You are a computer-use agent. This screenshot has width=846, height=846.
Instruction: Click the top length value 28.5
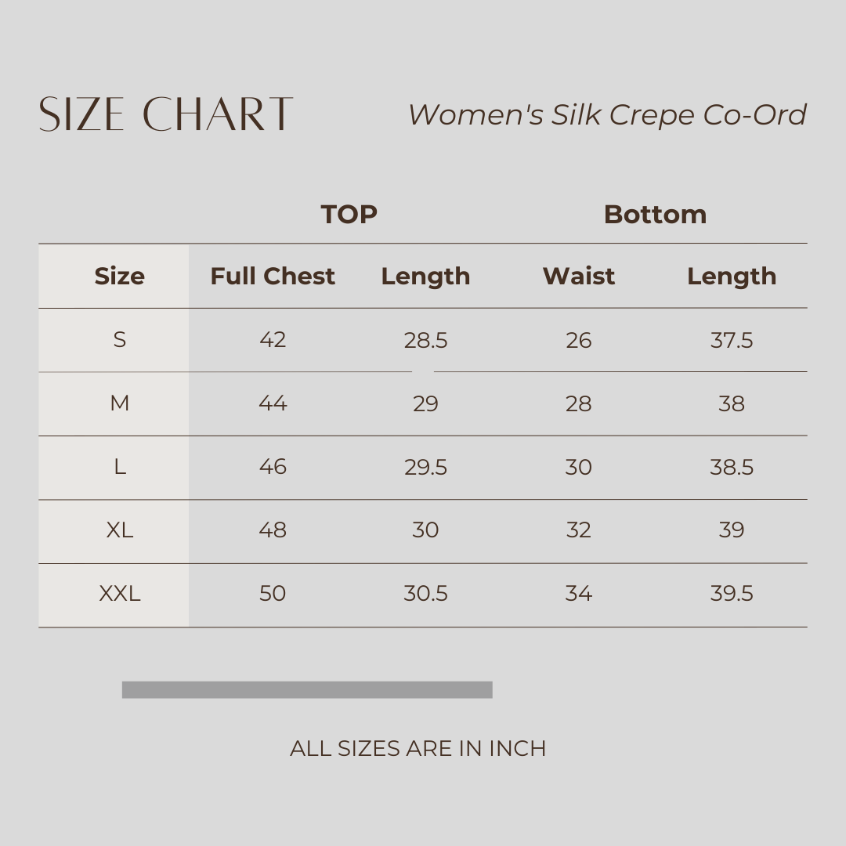pyautogui.click(x=425, y=340)
